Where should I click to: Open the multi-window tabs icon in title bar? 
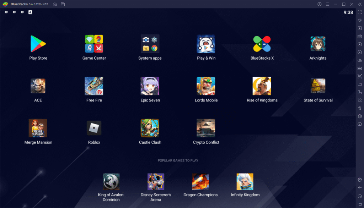point(63,4)
